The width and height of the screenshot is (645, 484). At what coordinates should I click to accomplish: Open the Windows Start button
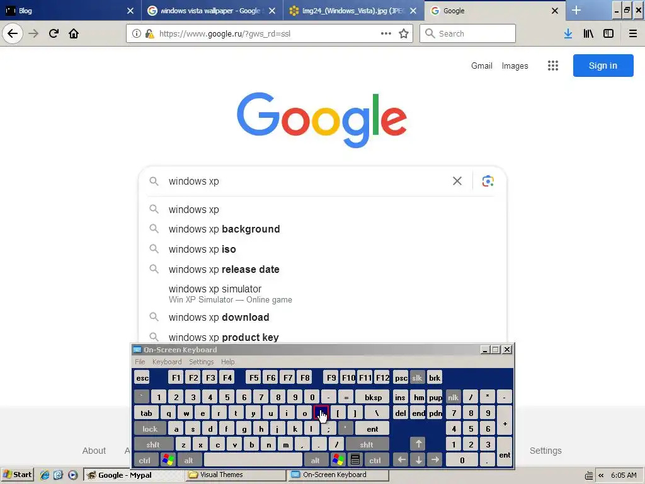pos(17,475)
